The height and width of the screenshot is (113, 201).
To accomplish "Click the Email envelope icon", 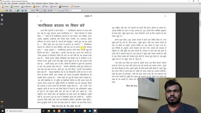I will click(x=14, y=10).
